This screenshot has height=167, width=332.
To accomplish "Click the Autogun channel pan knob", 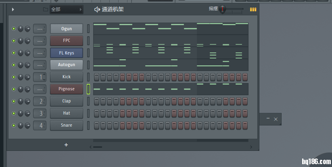I will tap(21, 65).
